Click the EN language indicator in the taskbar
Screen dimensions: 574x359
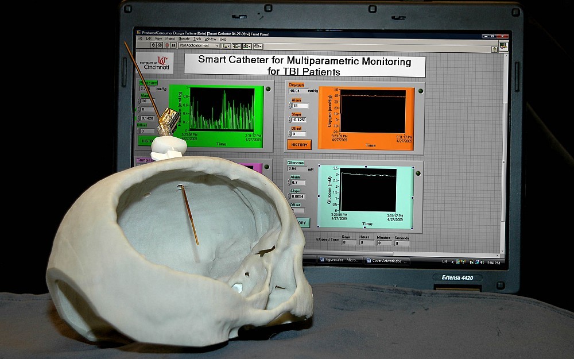coord(444,261)
